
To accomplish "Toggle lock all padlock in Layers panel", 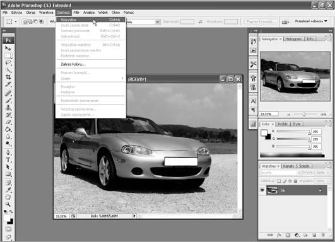I will [295, 181].
